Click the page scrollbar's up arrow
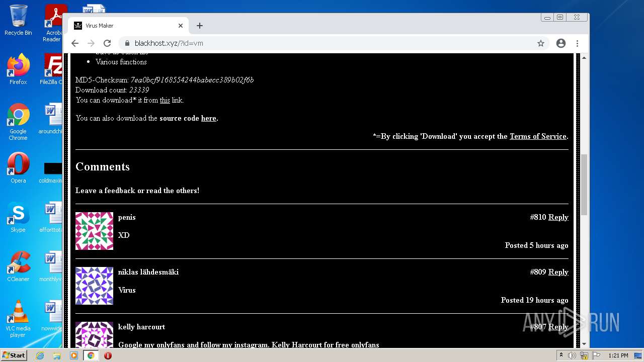This screenshot has height=362, width=644. (x=584, y=58)
